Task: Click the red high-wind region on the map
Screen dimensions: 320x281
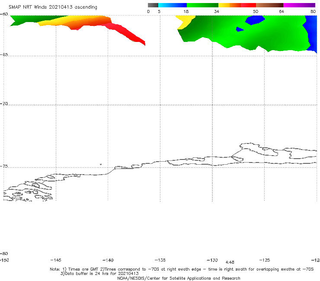Action: point(125,33)
